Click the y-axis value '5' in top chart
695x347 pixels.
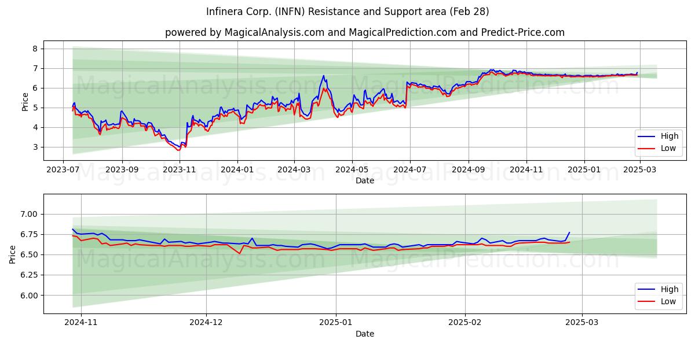coord(35,108)
